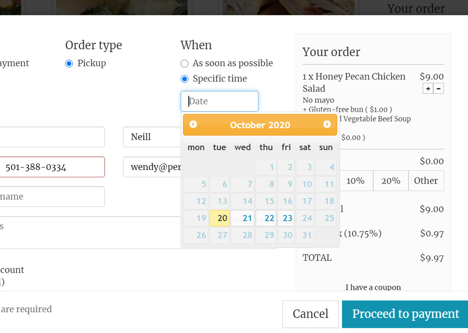Focus the Date input field
The width and height of the screenshot is (468, 333).
pyautogui.click(x=219, y=101)
